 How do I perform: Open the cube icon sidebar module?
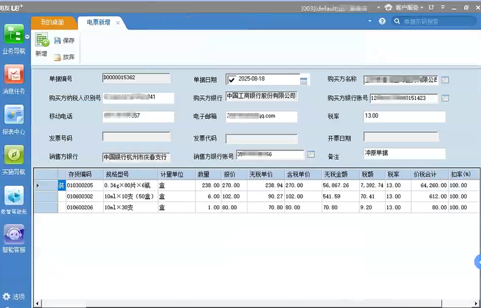14,195
